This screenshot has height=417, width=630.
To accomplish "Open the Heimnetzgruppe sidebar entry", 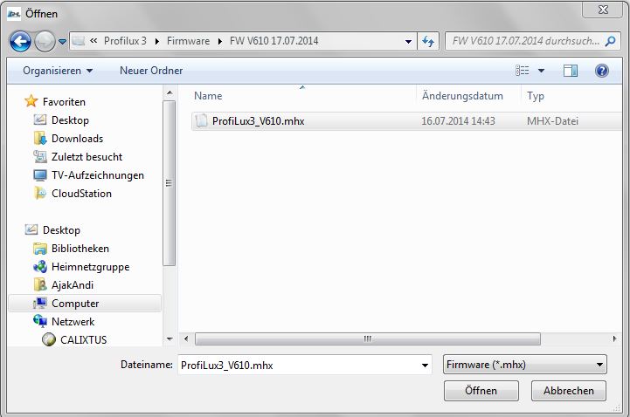I will [x=90, y=267].
